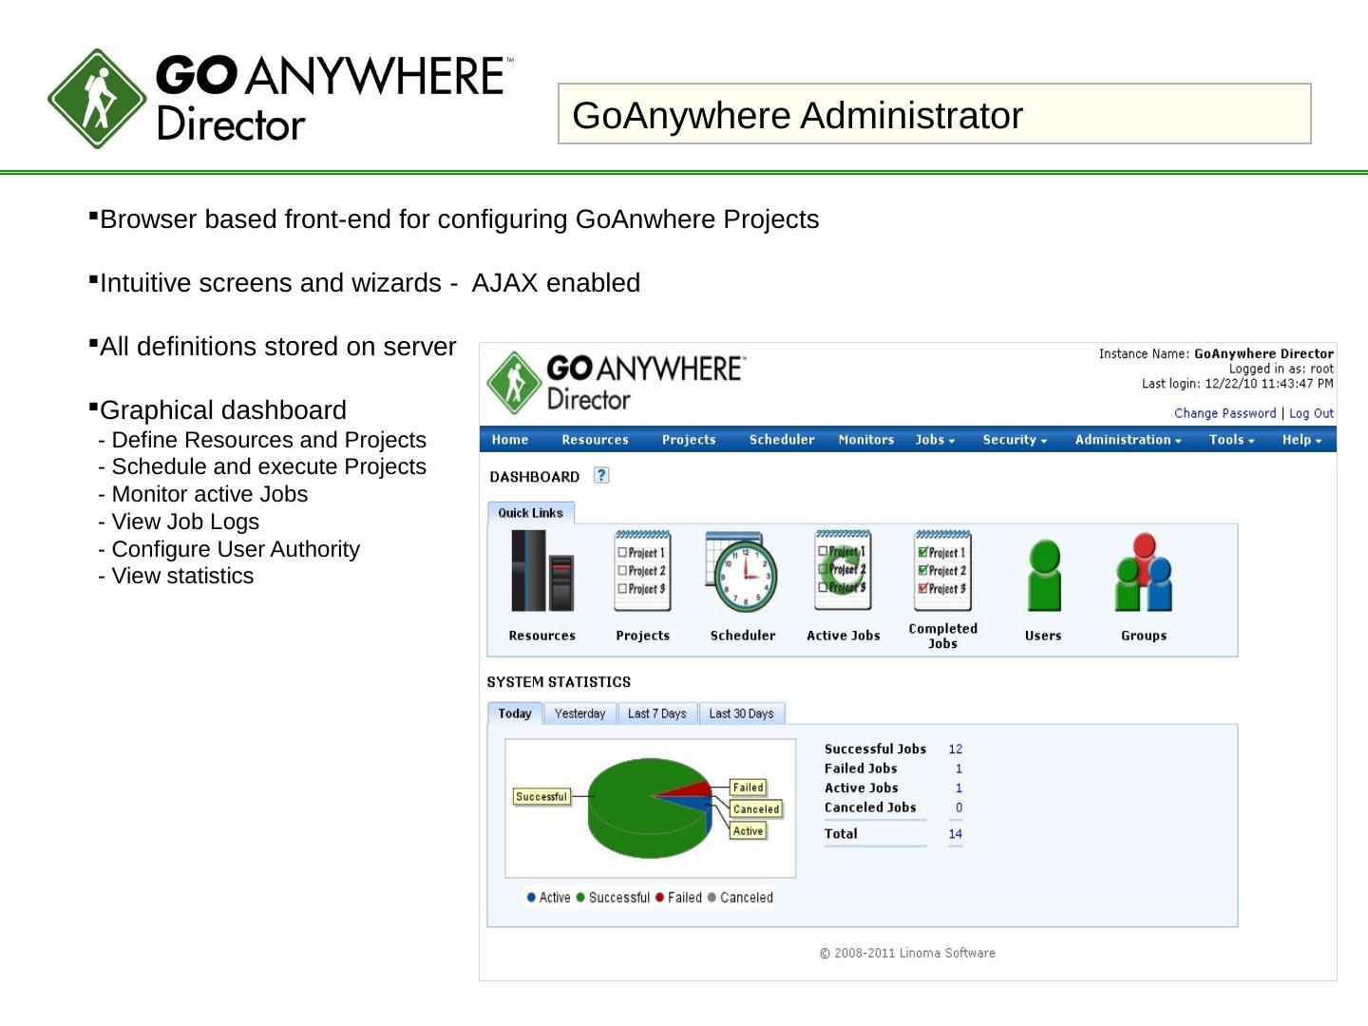Open the Projects quick link notepad icon
This screenshot has height=1026, width=1368.
[642, 571]
